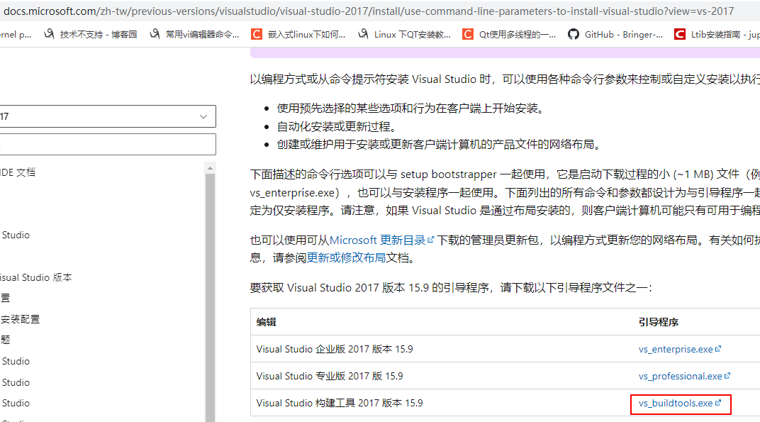Open the Qt使用多线程的一 bookmark
The image size is (760, 422).
pyautogui.click(x=510, y=35)
